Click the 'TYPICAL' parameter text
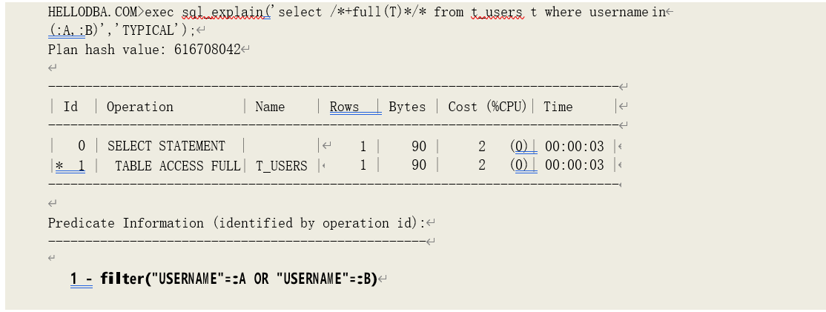This screenshot has width=826, height=312. (x=154, y=31)
